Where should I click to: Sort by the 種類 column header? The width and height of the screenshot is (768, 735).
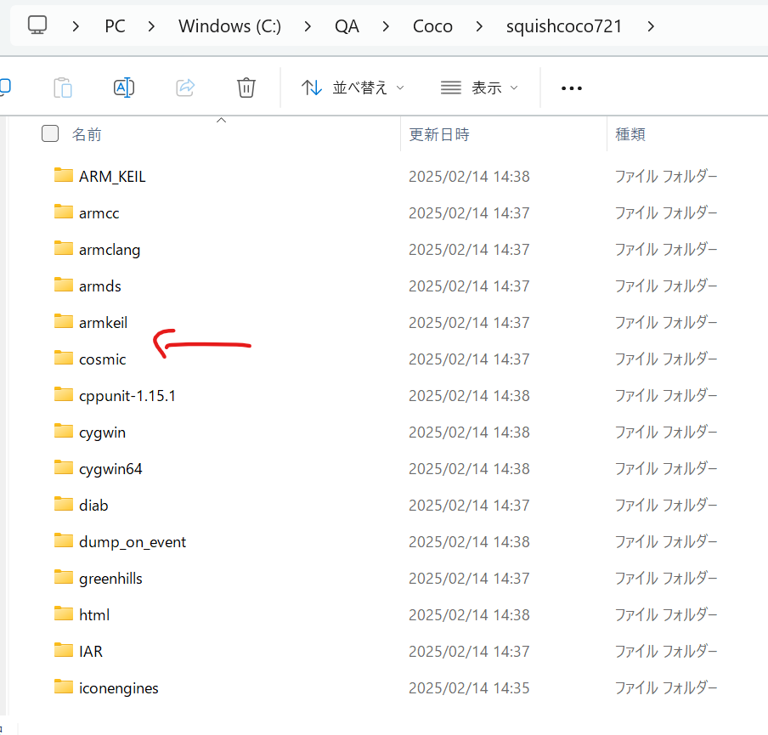630,133
